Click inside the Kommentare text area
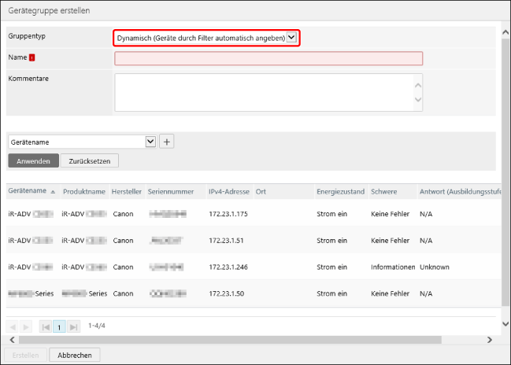 coord(262,93)
